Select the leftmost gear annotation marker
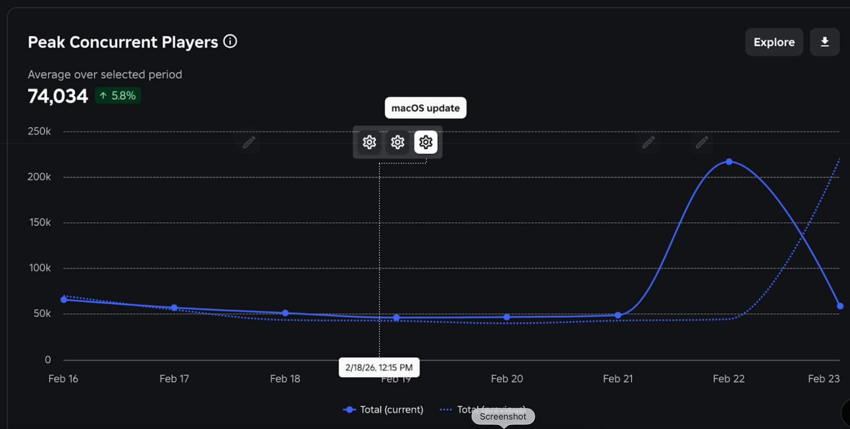Viewport: 850px width, 429px height. [x=369, y=142]
